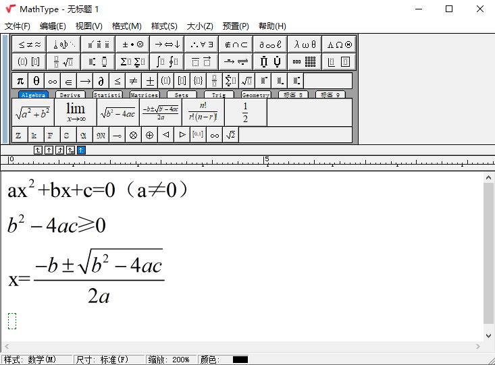Image resolution: width=495 pixels, height=365 pixels.
Task: Insert the limit x→∞ expression
Action: (76, 112)
